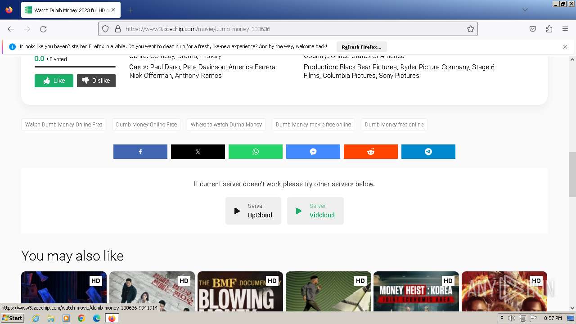
Task: Click the Anthony Ramos cast link
Action: pyautogui.click(x=198, y=76)
